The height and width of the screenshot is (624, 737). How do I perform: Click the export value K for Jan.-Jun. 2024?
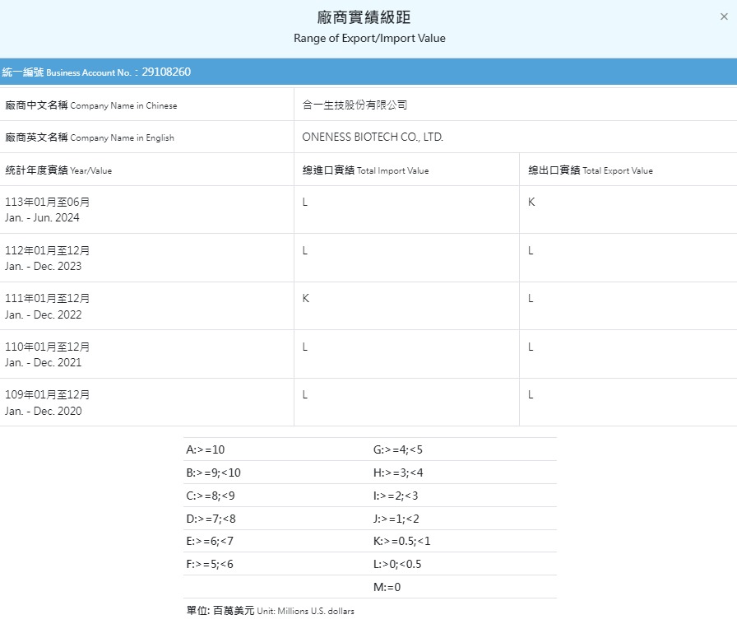(531, 203)
